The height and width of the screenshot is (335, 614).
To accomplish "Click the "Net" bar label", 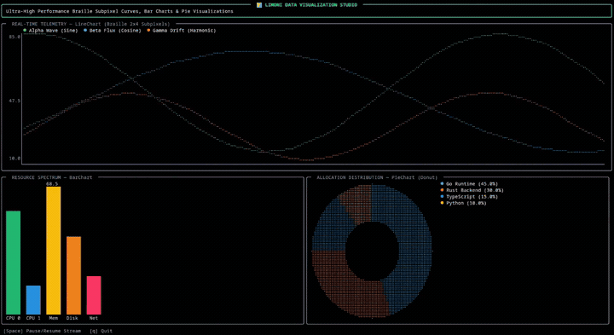I will pyautogui.click(x=94, y=318).
